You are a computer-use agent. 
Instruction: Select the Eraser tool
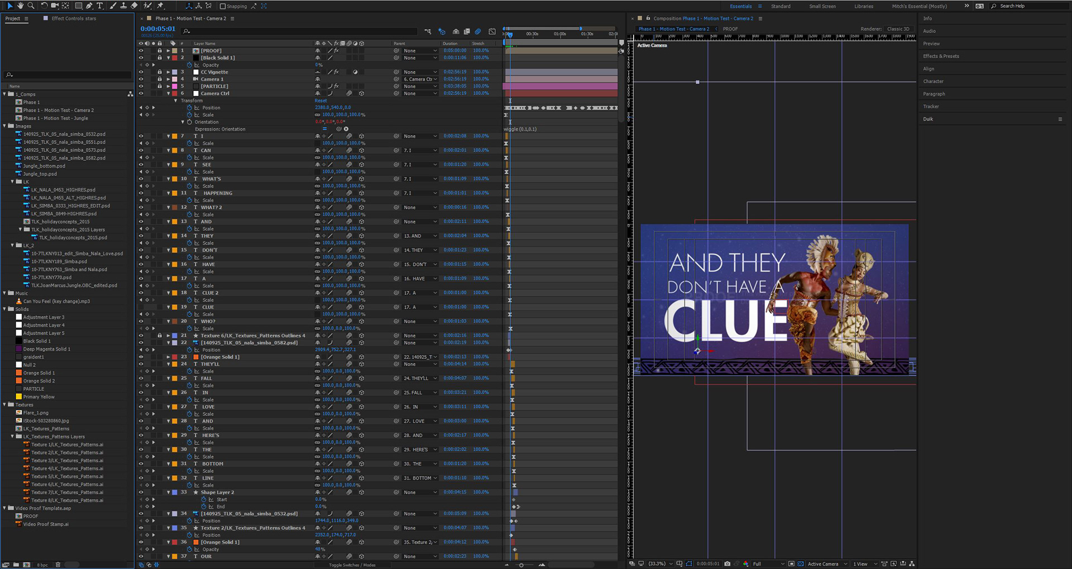pyautogui.click(x=134, y=6)
